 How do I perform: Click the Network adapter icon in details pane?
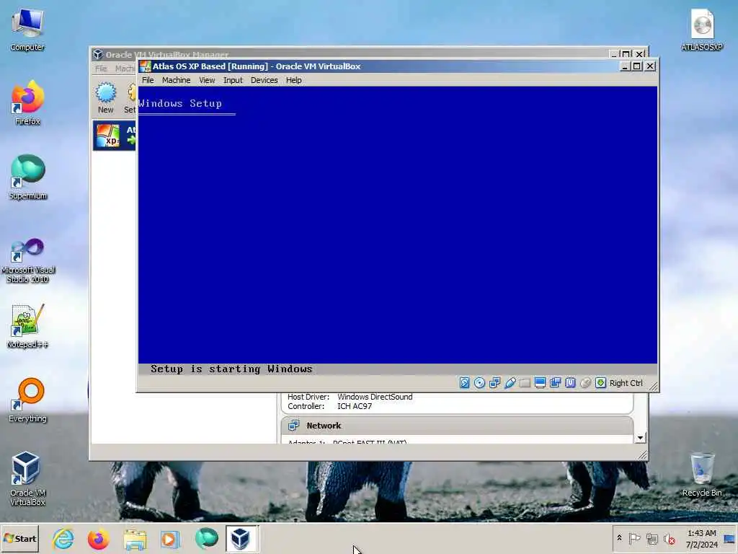tap(294, 426)
